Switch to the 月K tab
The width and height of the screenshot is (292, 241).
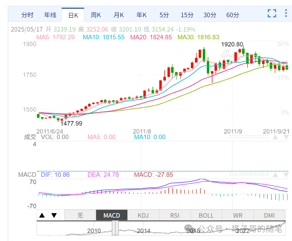[119, 15]
